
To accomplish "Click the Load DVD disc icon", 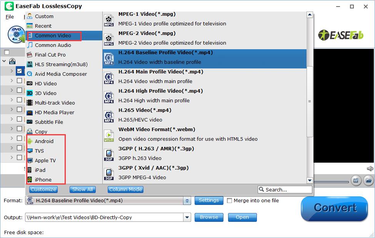I will click(16, 34).
